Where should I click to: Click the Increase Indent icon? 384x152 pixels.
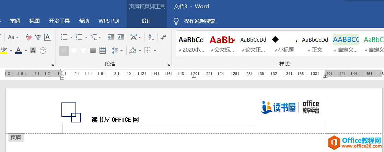[x=120, y=37]
